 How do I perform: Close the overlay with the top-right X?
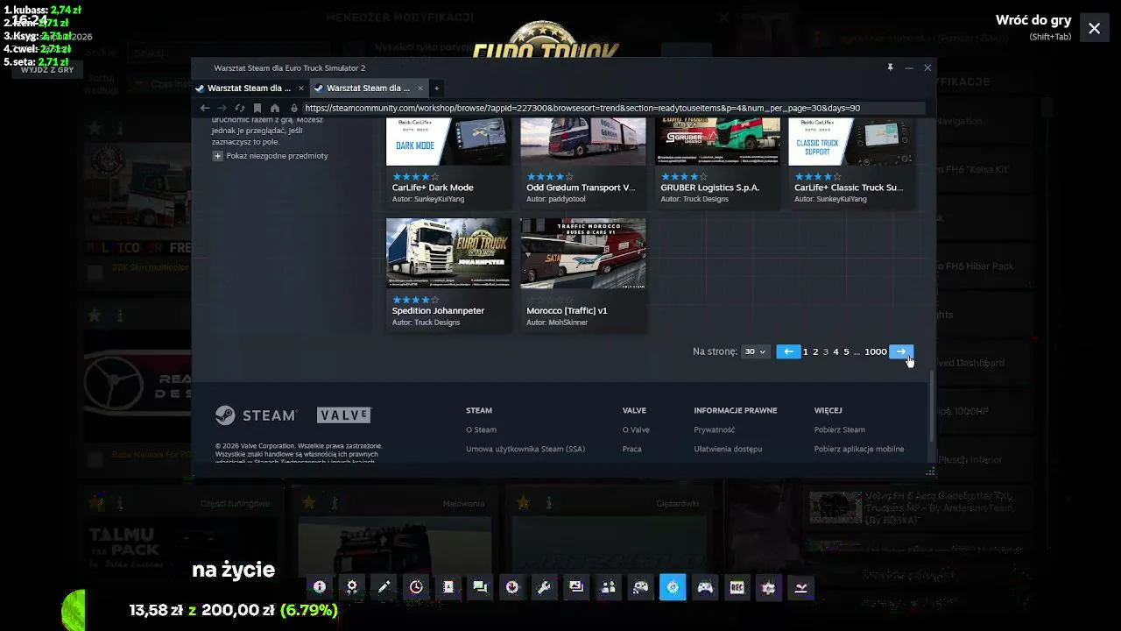point(1095,28)
